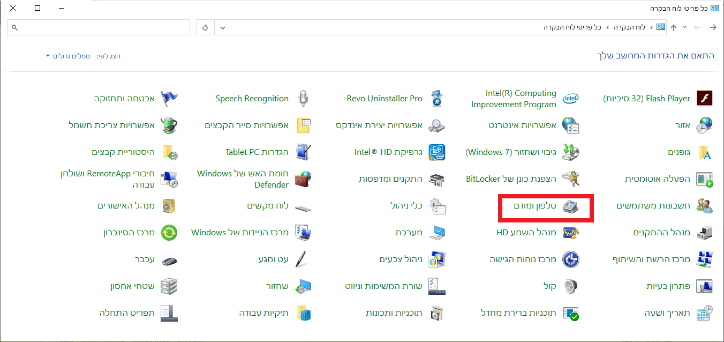Image resolution: width=724 pixels, height=342 pixels.
Task: Open the אבטחה ותחזוקה flag icon
Action: pyautogui.click(x=169, y=99)
